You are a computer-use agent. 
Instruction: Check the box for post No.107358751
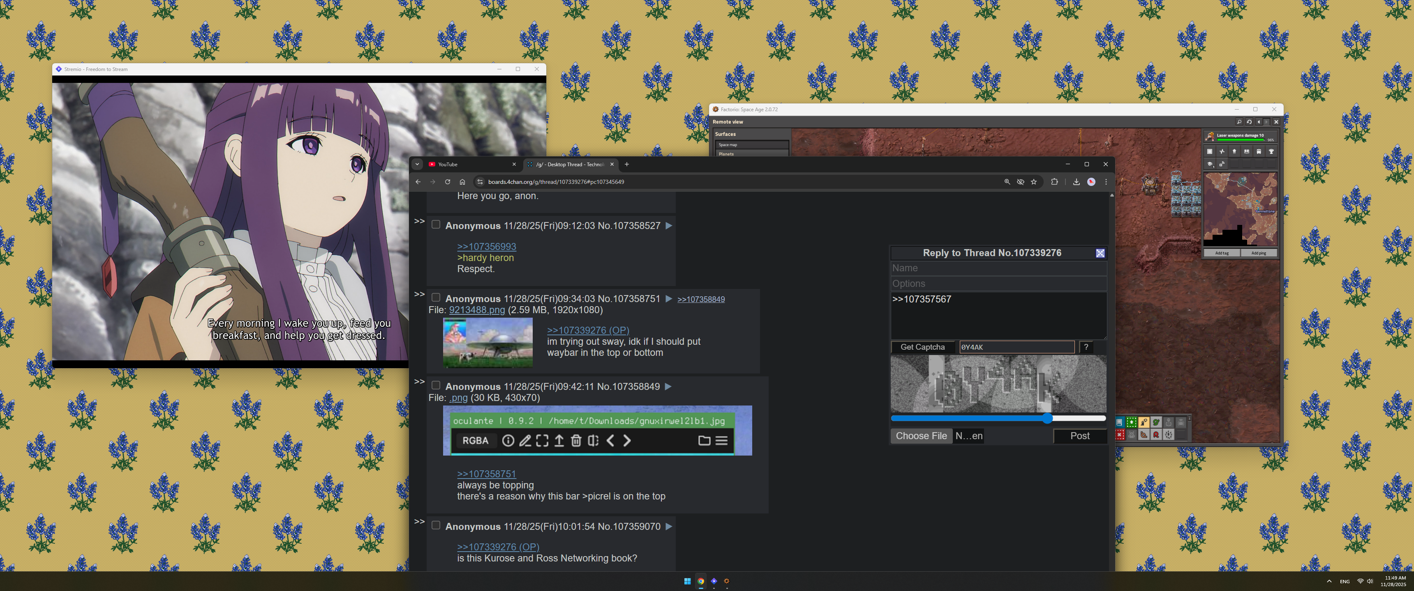click(x=436, y=297)
